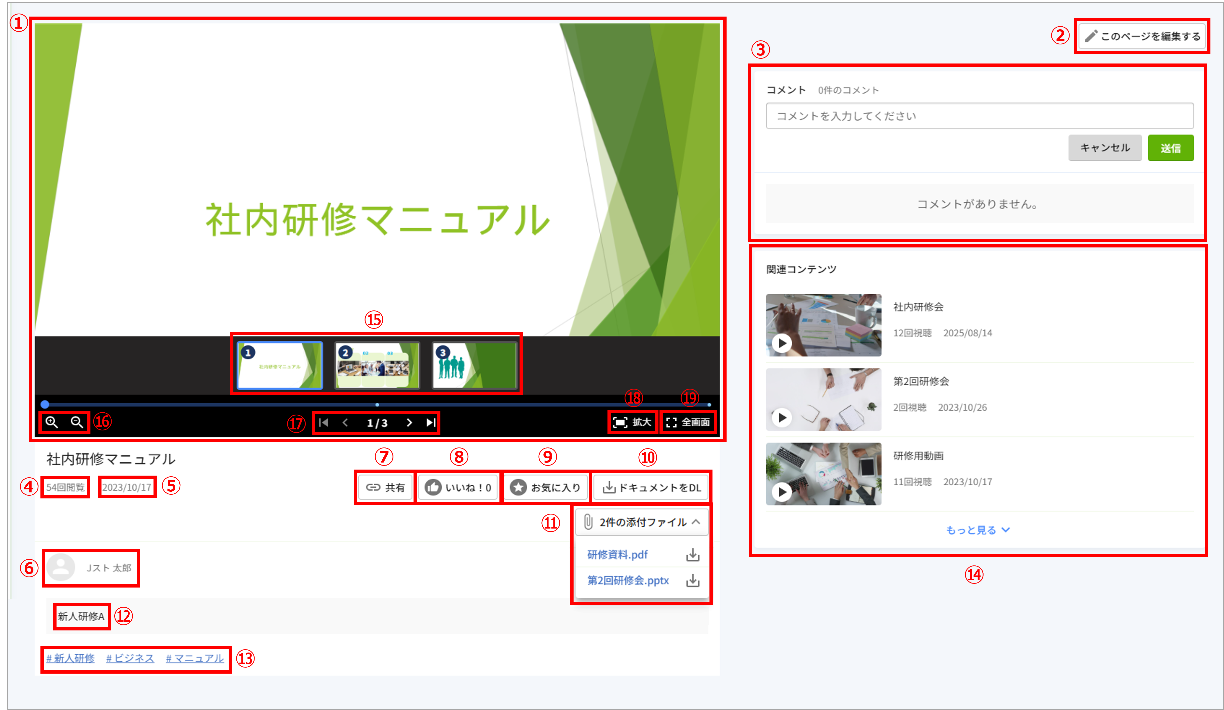The width and height of the screenshot is (1224, 710).
Task: Download 第2回研修会.pptx via its download icon
Action: [693, 580]
